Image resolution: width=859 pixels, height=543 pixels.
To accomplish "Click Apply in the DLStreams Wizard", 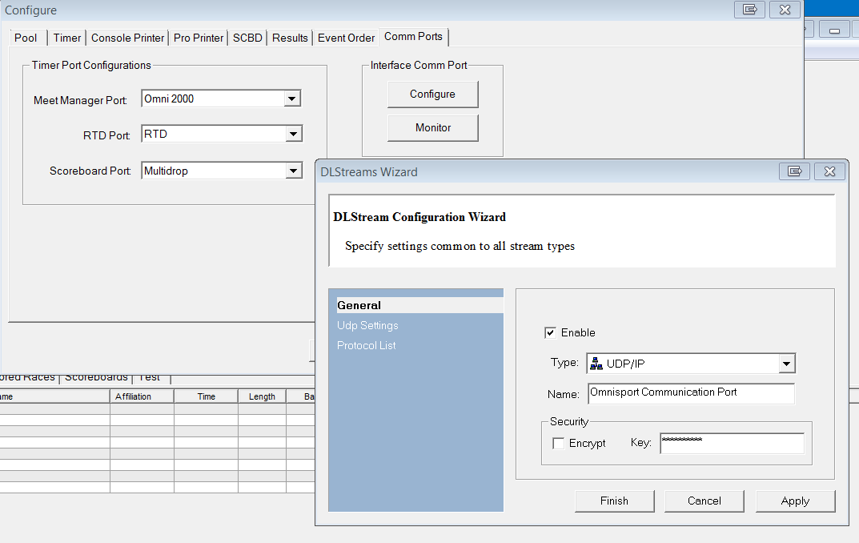I will click(x=795, y=501).
